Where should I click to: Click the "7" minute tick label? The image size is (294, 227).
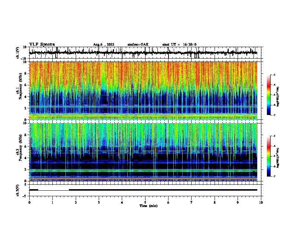[x=192, y=203]
